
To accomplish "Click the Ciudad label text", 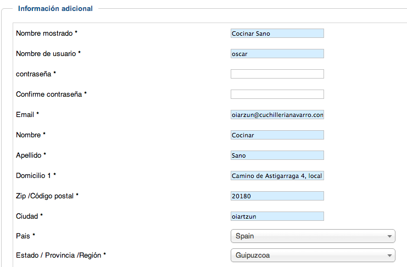I will coord(27,216).
